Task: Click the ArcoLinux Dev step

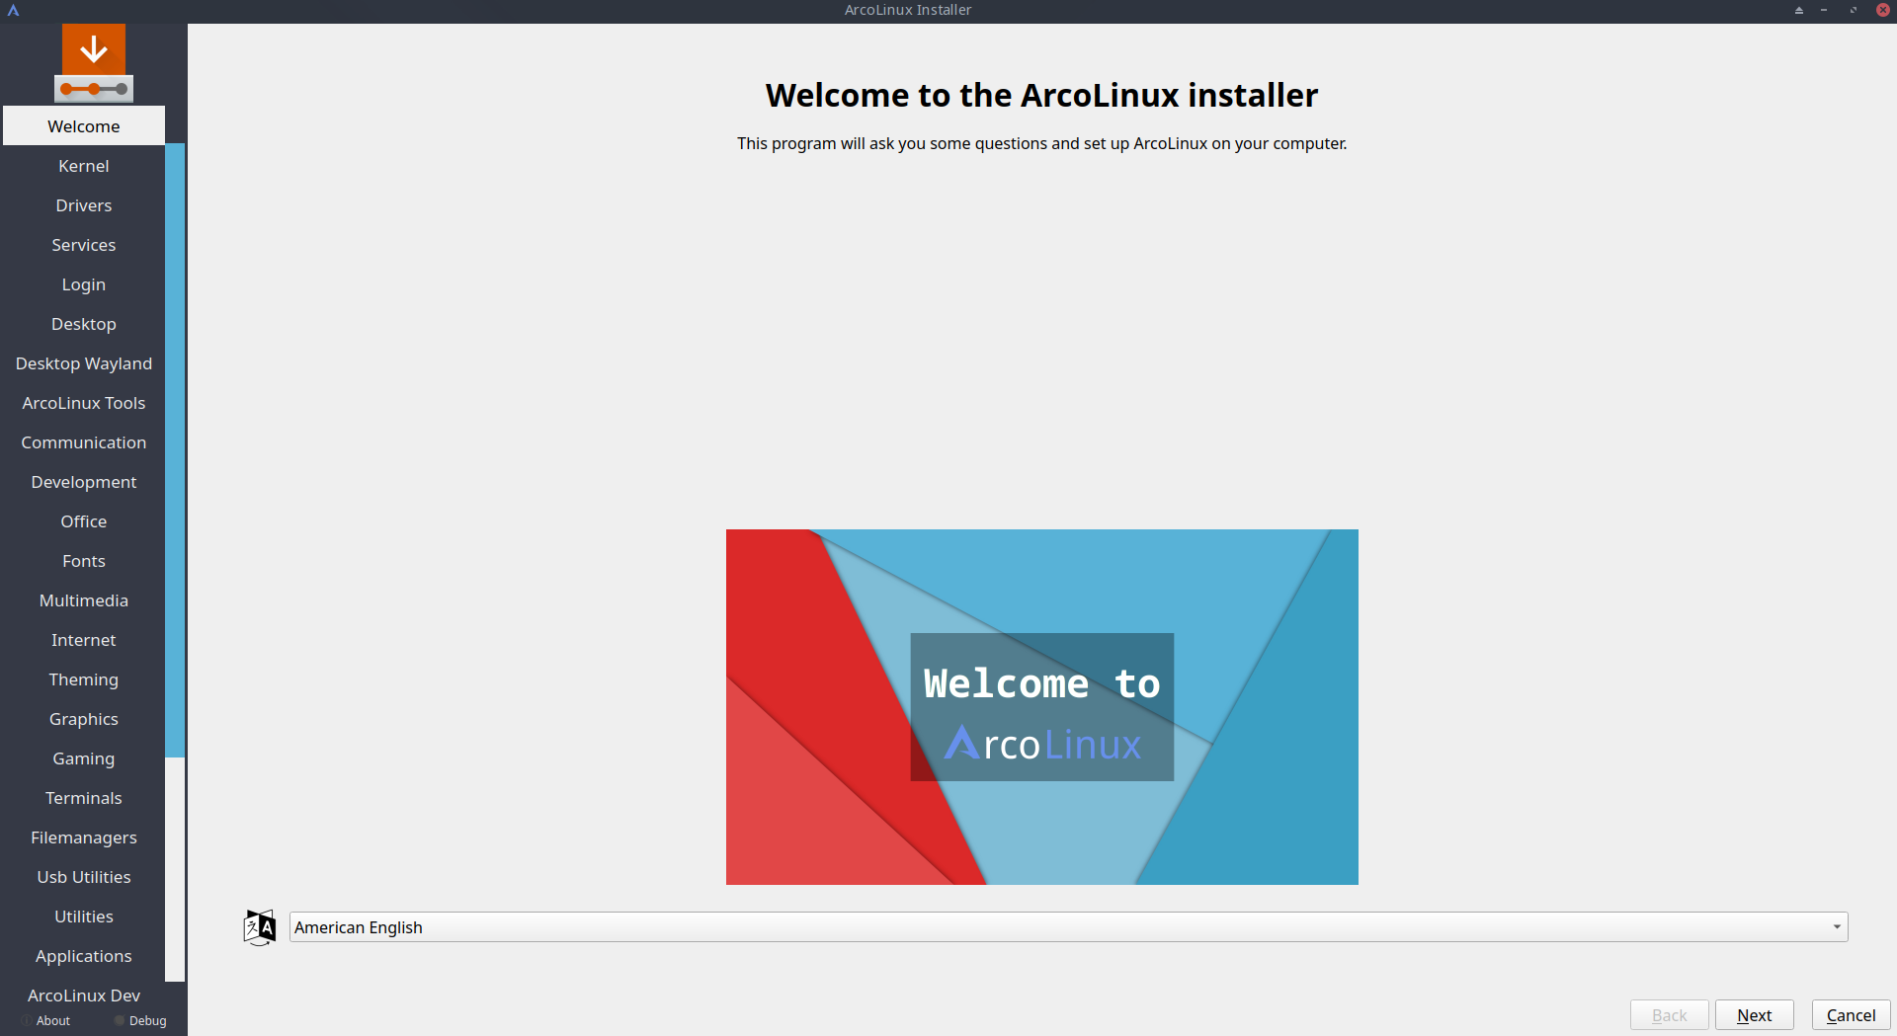Action: pos(84,996)
